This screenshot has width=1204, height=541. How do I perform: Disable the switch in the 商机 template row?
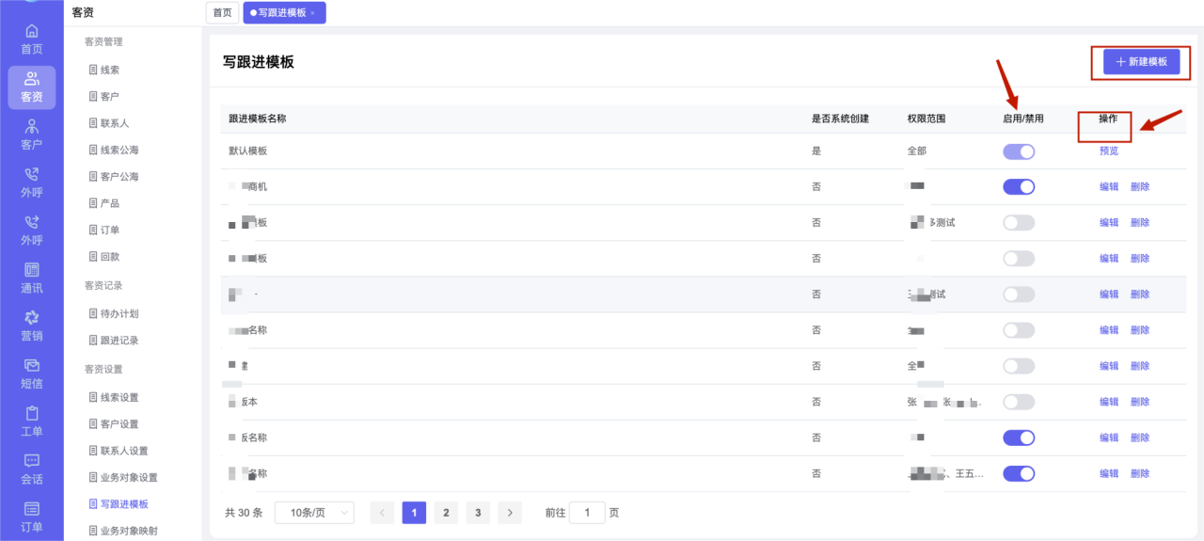point(1019,187)
